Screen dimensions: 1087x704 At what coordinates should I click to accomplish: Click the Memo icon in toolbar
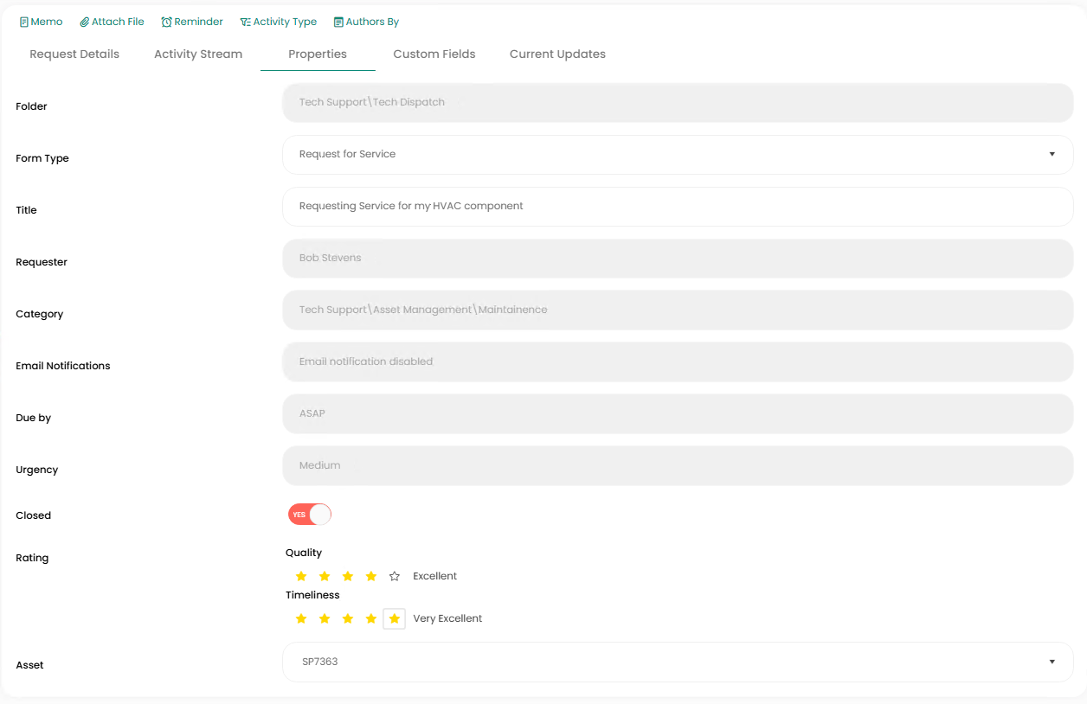pyautogui.click(x=24, y=22)
